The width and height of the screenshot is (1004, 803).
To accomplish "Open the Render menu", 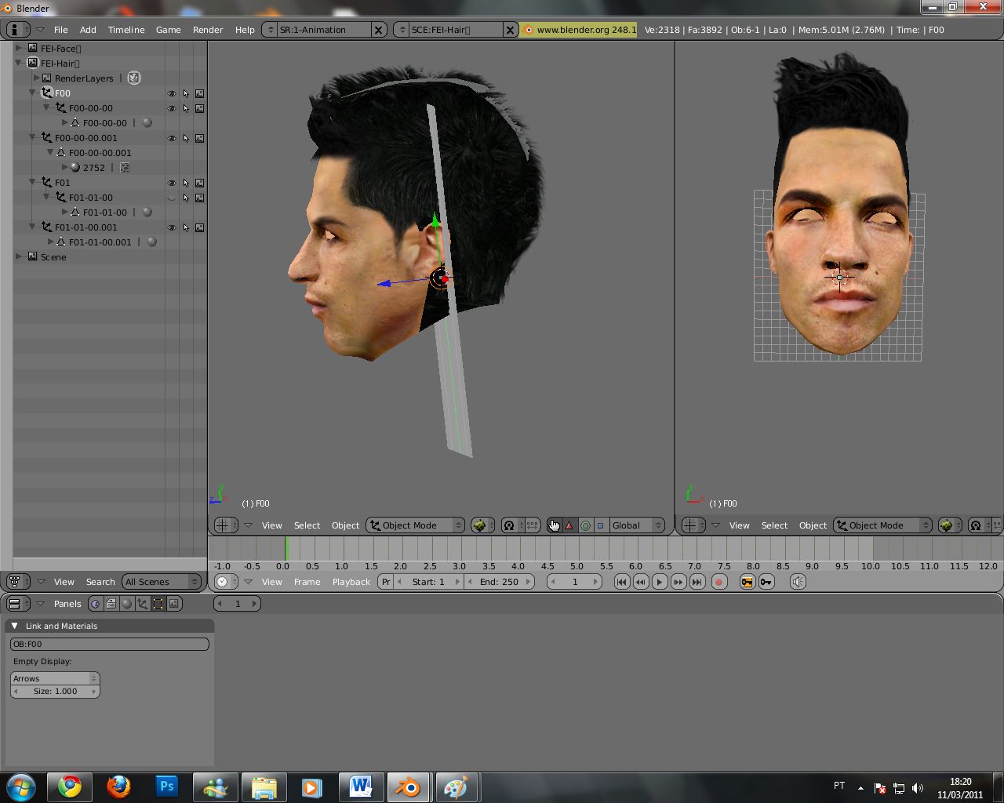I will [208, 30].
